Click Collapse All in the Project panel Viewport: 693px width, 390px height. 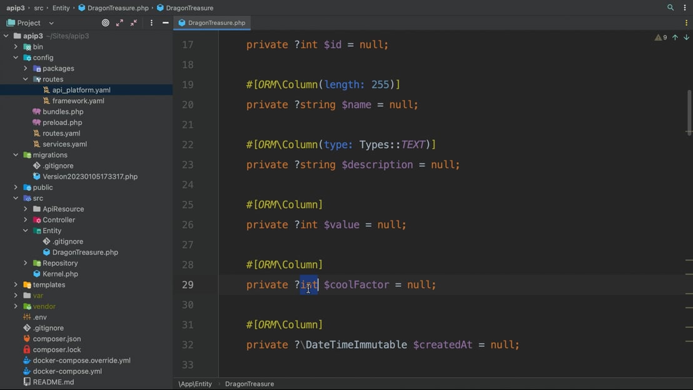[x=134, y=22]
